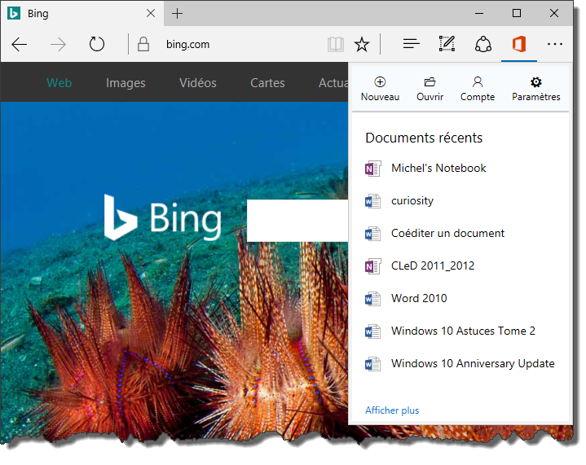Click the Share icon in toolbar

(483, 44)
